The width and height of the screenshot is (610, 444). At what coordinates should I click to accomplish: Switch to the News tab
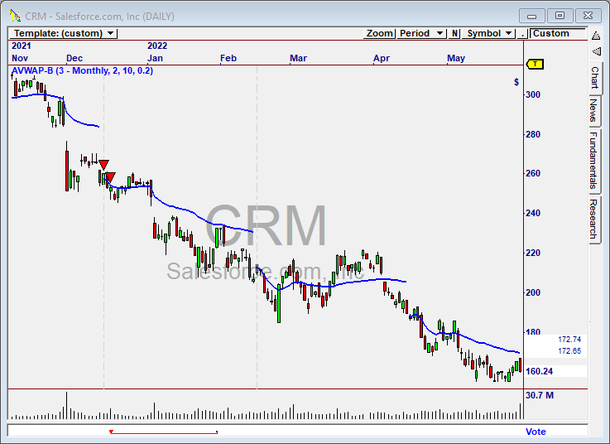594,111
